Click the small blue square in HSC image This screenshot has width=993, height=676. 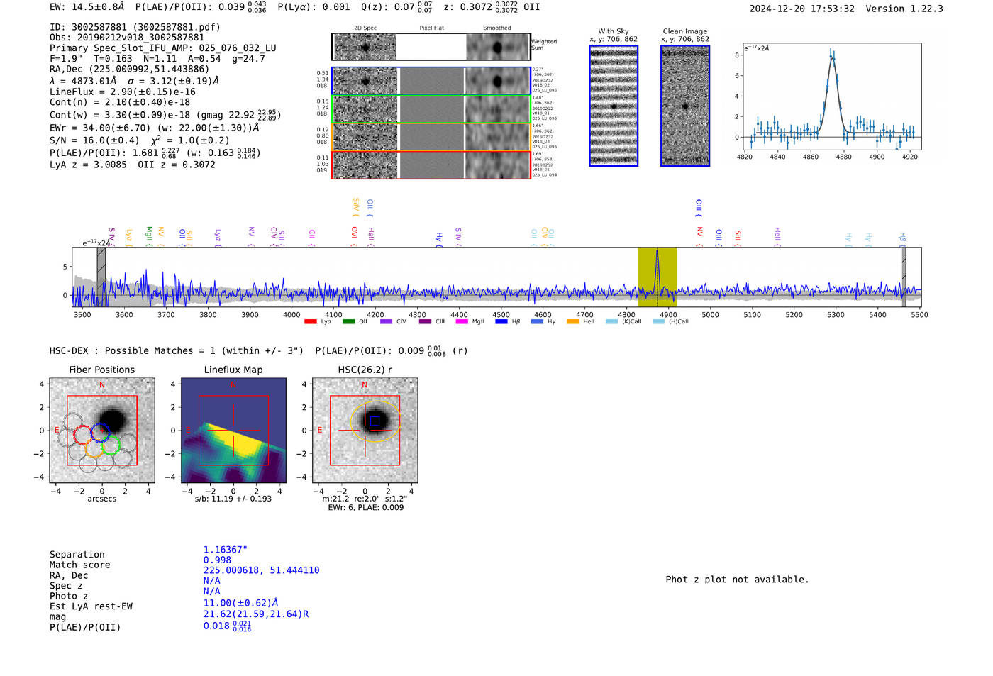pyautogui.click(x=375, y=421)
